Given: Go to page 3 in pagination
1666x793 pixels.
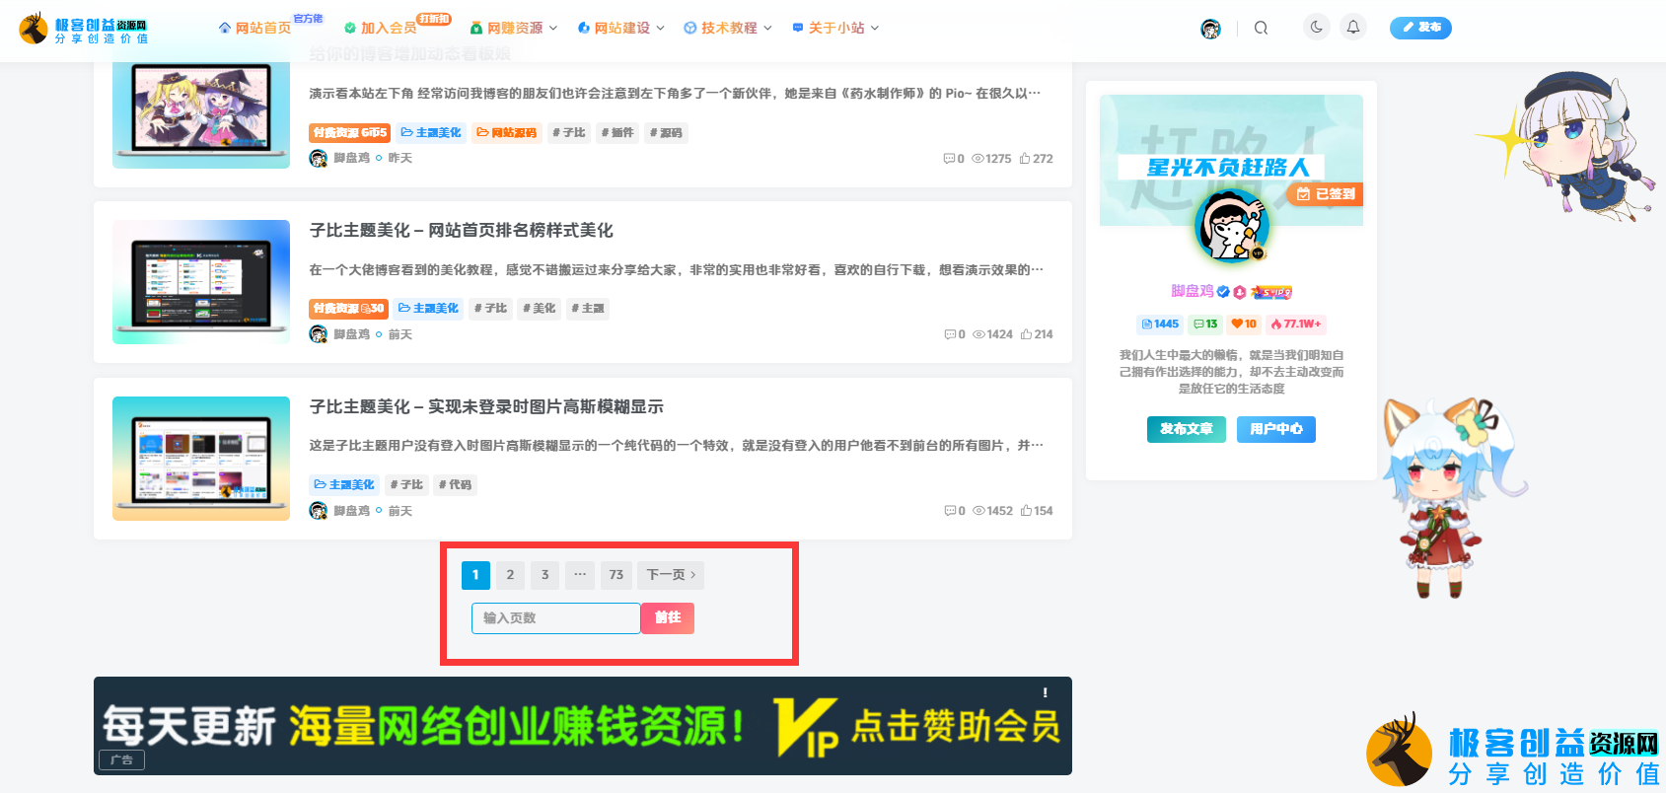Looking at the screenshot, I should pos(544,575).
